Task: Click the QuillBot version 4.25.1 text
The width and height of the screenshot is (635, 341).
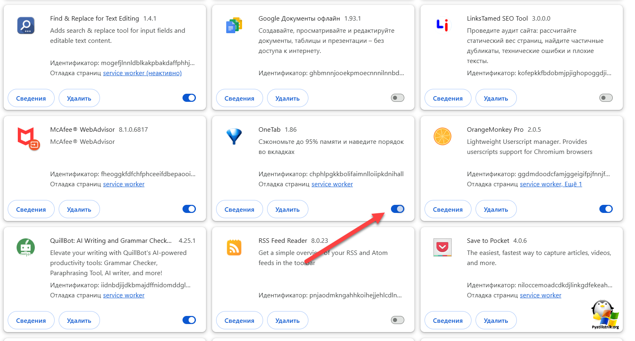Action: [187, 241]
